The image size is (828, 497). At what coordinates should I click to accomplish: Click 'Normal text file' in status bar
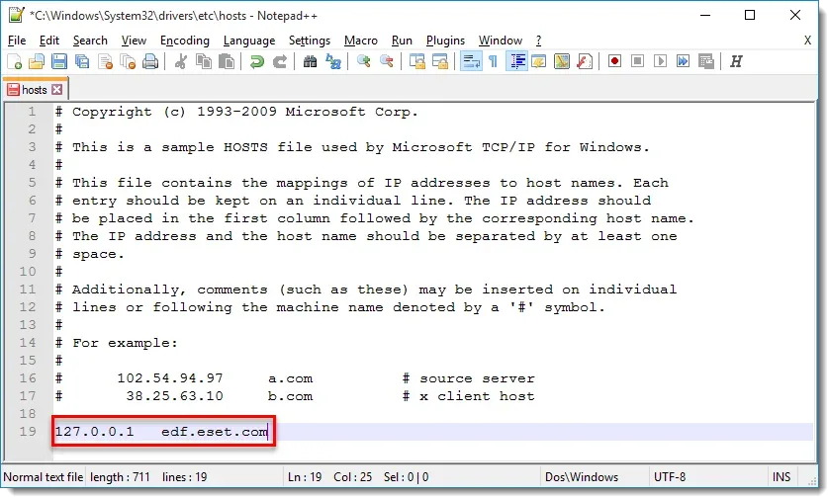tap(44, 477)
